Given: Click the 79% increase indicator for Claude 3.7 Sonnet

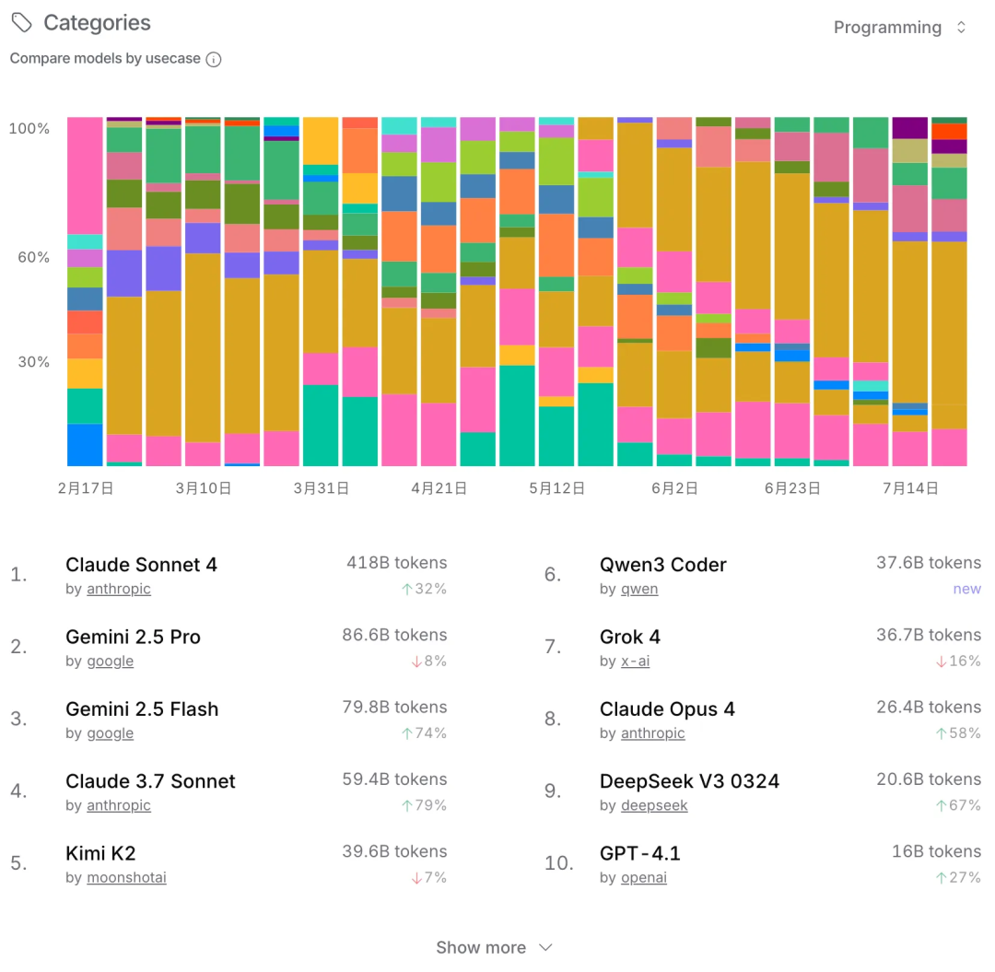Looking at the screenshot, I should pyautogui.click(x=424, y=805).
